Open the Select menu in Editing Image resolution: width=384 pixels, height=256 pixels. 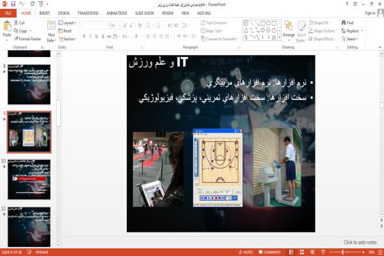tap(350, 39)
